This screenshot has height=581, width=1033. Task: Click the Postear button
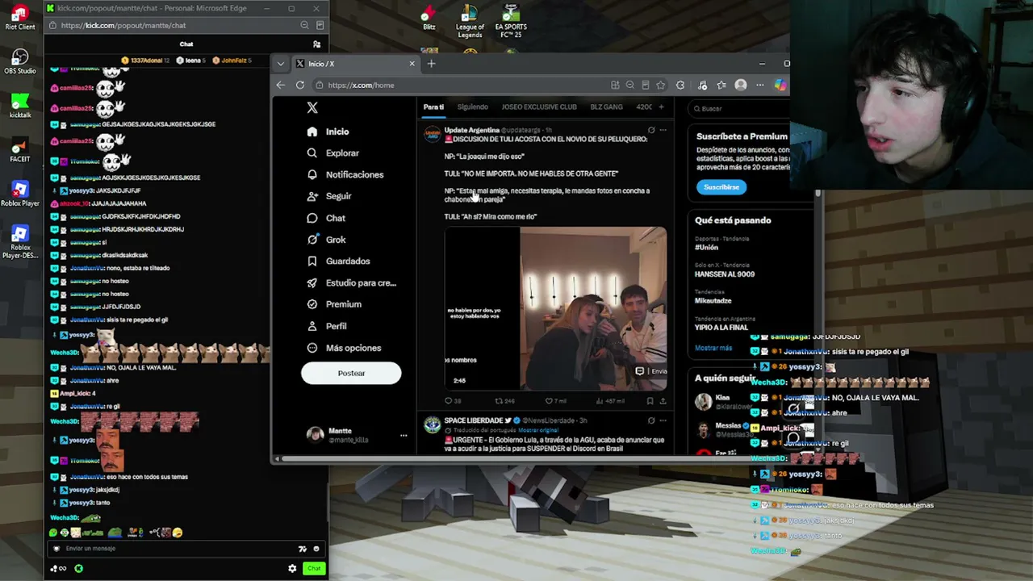point(351,373)
